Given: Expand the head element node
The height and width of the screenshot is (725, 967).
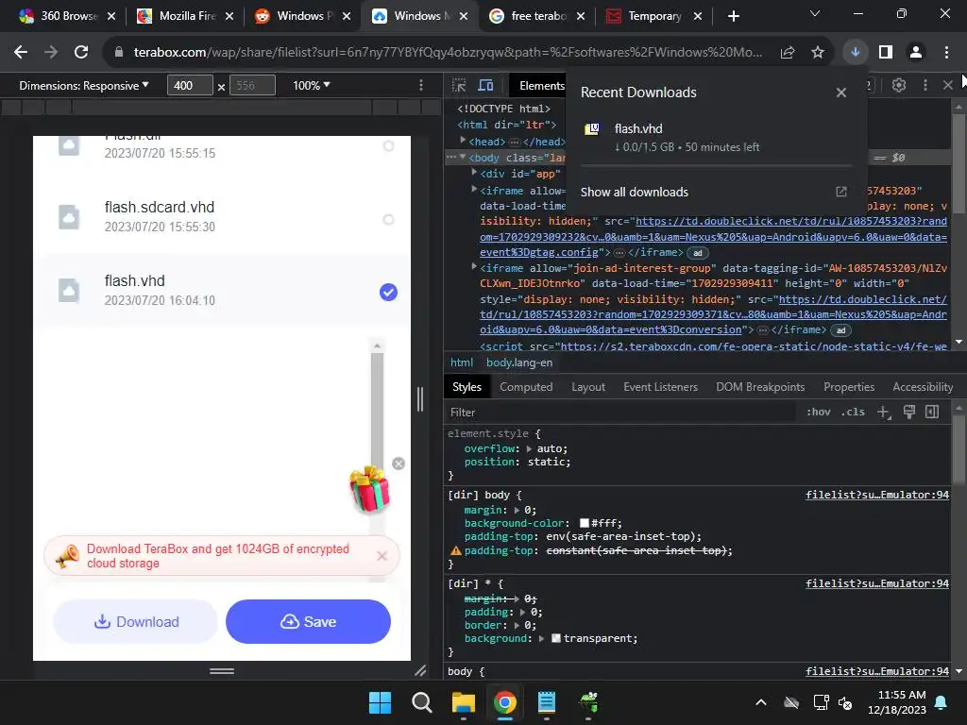Looking at the screenshot, I should [x=463, y=142].
